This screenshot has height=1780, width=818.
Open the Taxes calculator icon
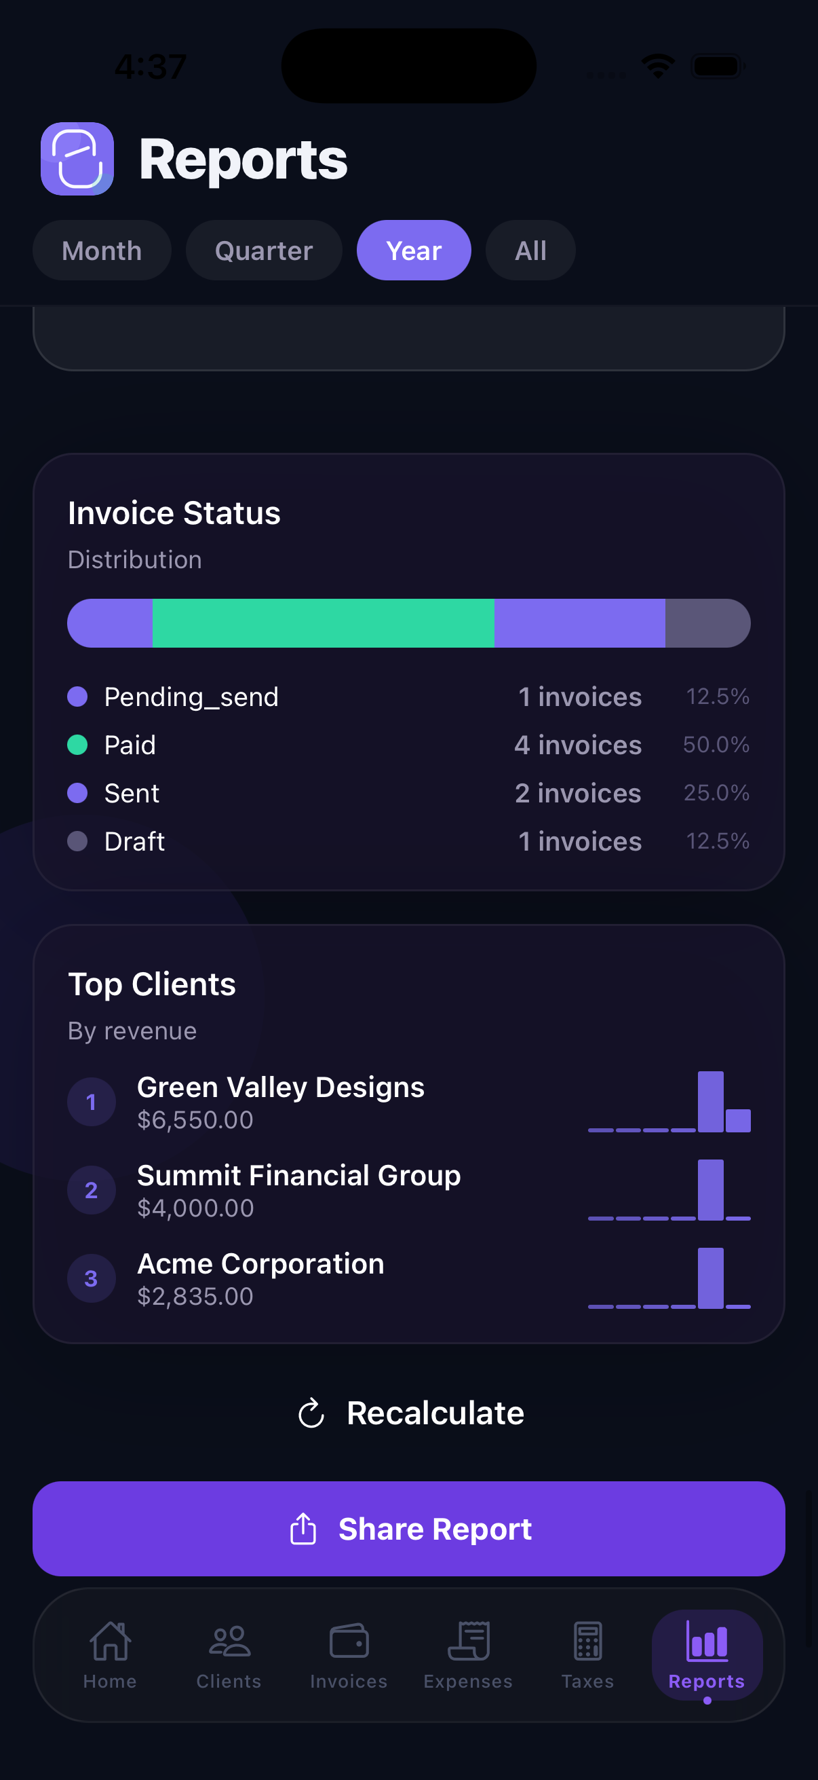pyautogui.click(x=587, y=1641)
